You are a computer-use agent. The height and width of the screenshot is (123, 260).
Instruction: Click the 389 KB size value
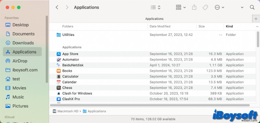coord(216,93)
